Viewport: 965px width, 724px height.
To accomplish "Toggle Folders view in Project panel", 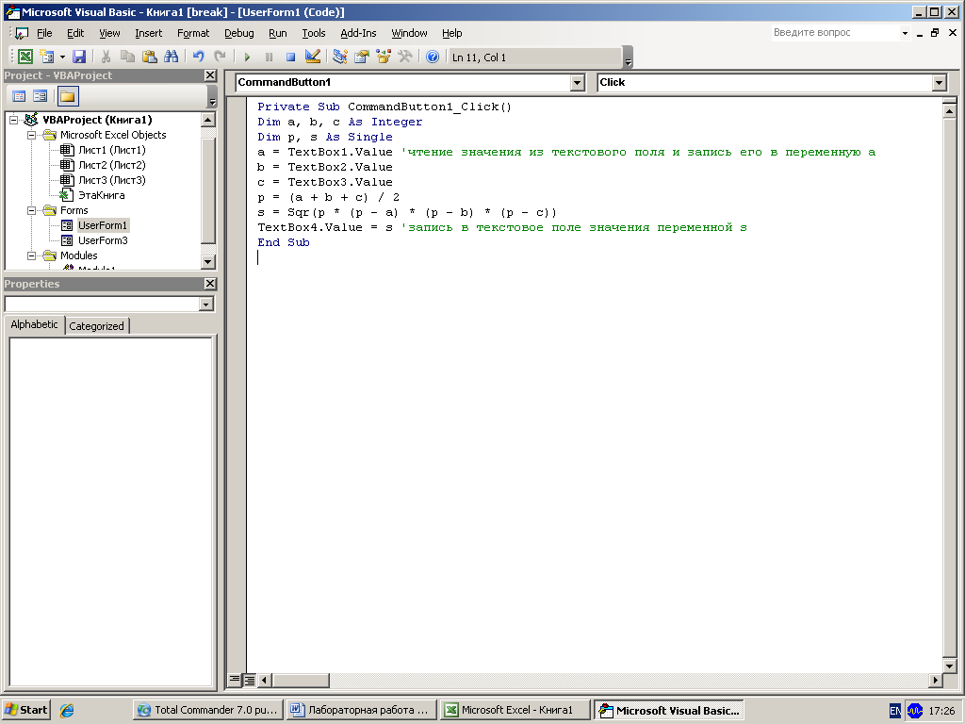I will [68, 96].
